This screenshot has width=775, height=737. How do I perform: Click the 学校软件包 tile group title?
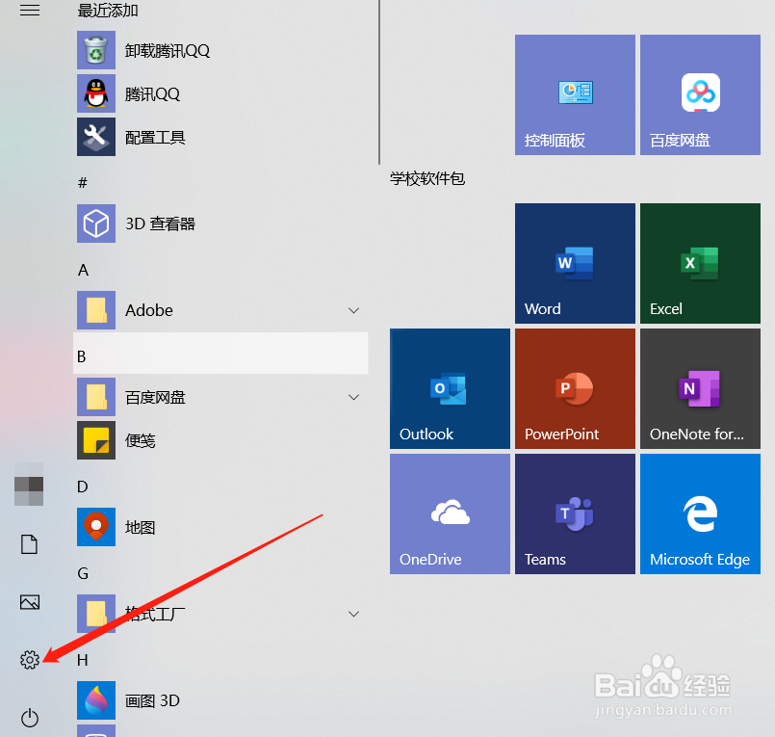pos(427,178)
